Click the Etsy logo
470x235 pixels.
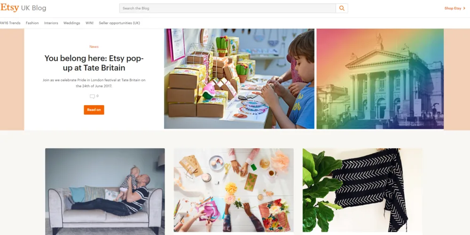pyautogui.click(x=9, y=8)
